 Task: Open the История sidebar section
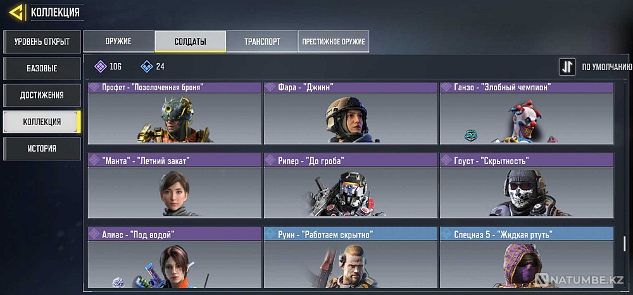(x=42, y=148)
